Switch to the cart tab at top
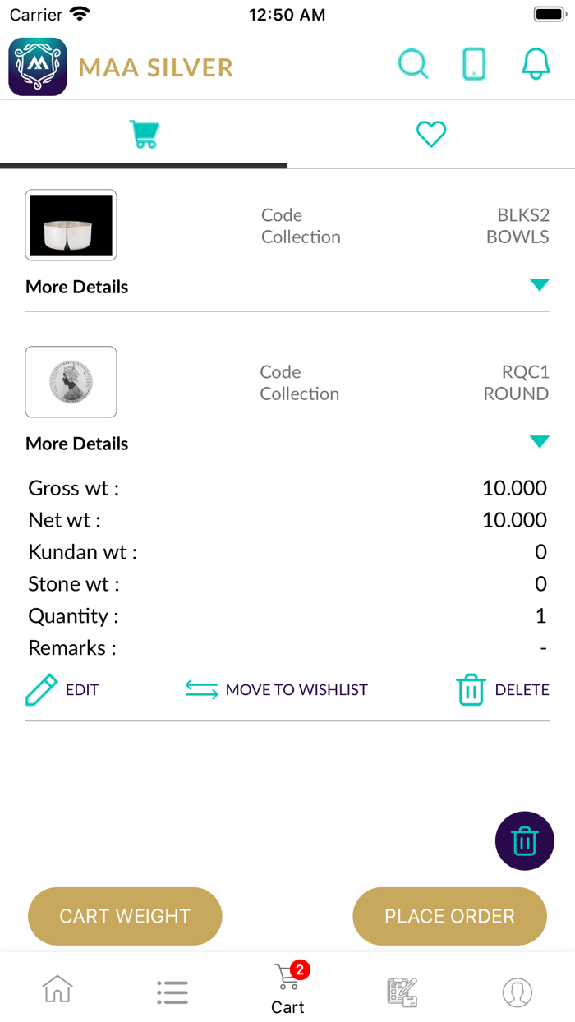This screenshot has width=575, height=1022. (144, 134)
